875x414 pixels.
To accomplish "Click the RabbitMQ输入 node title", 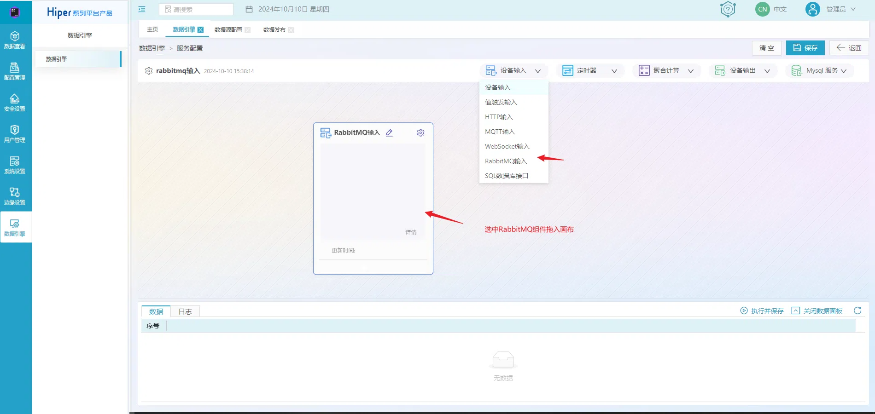I will pos(357,132).
